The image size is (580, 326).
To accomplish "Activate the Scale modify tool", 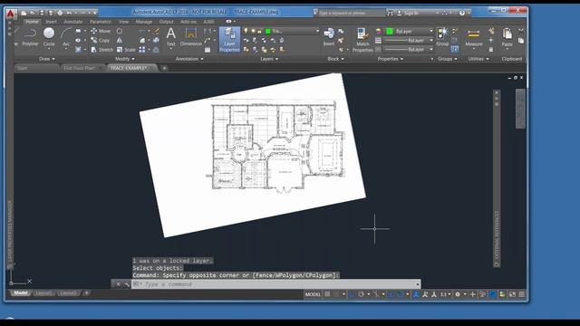I will [126, 50].
